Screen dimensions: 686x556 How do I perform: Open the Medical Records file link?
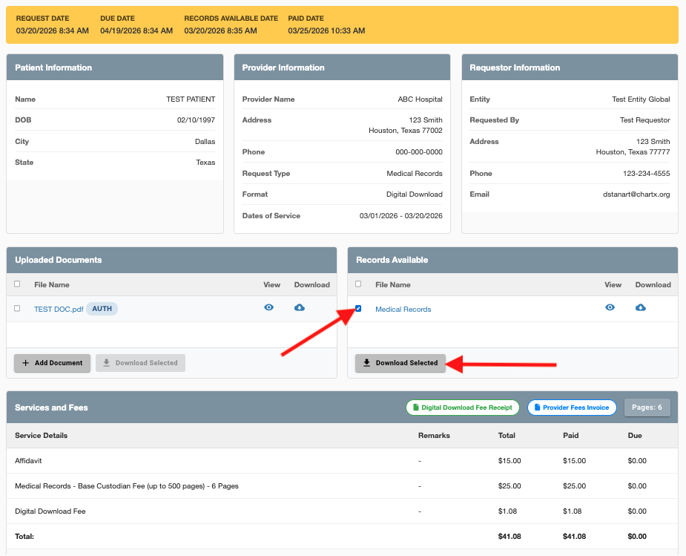click(x=403, y=309)
